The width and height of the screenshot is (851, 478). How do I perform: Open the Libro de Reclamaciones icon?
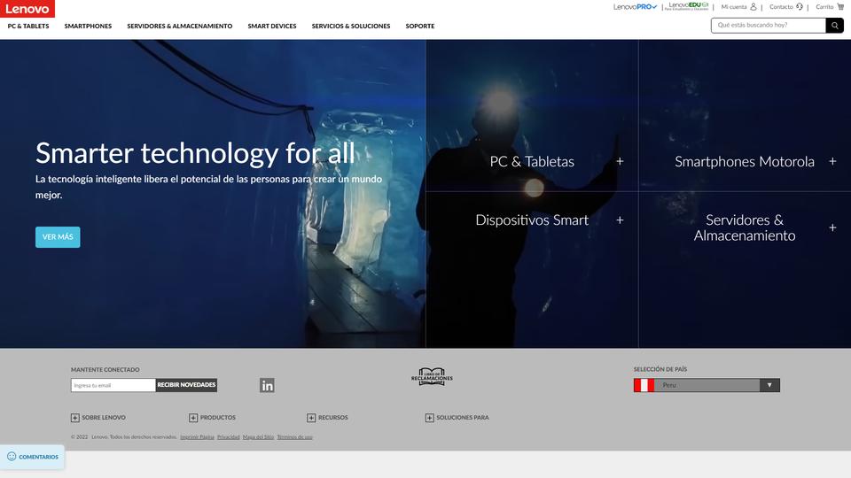432,377
